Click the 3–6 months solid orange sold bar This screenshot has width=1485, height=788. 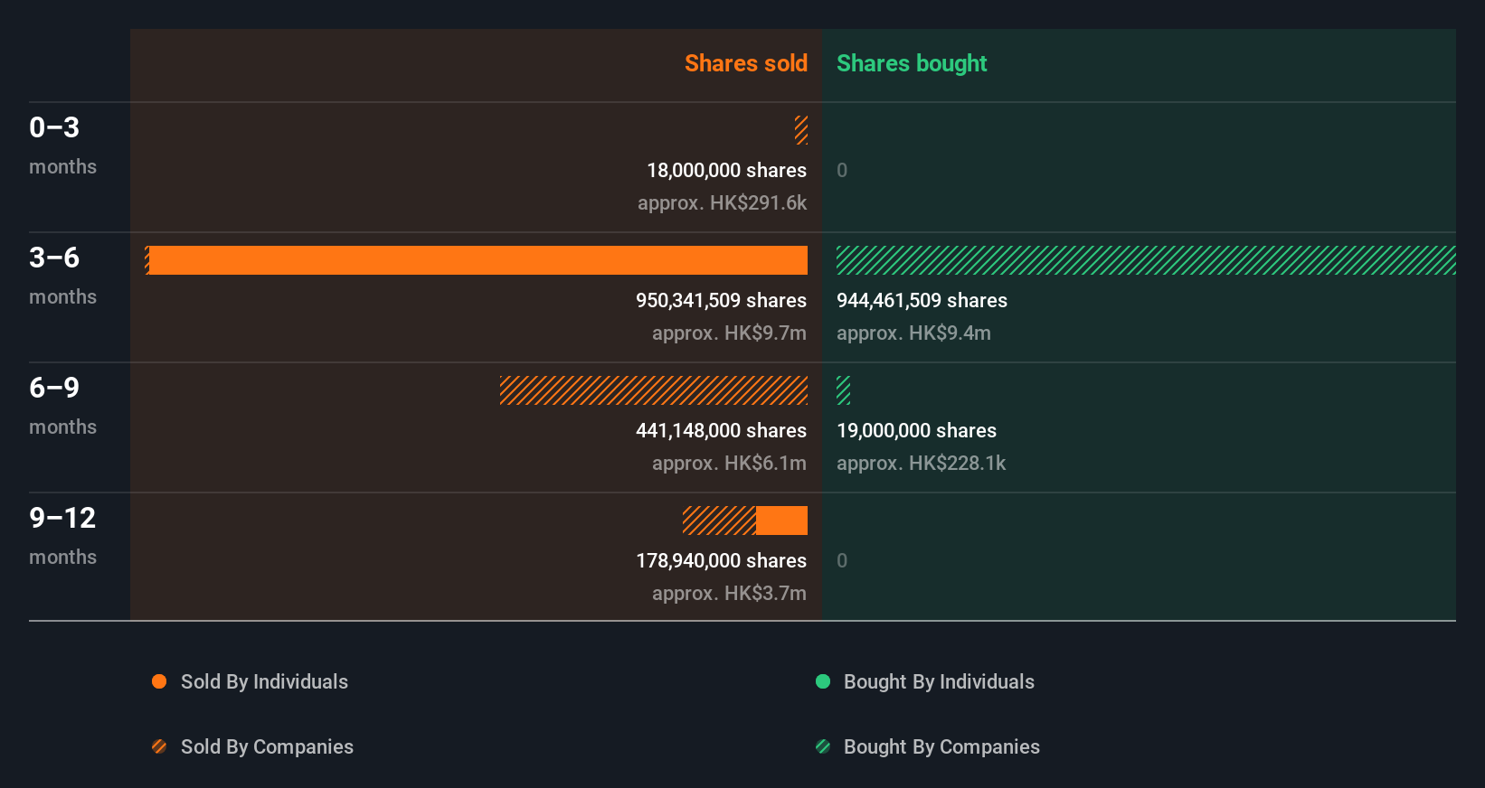pos(478,260)
